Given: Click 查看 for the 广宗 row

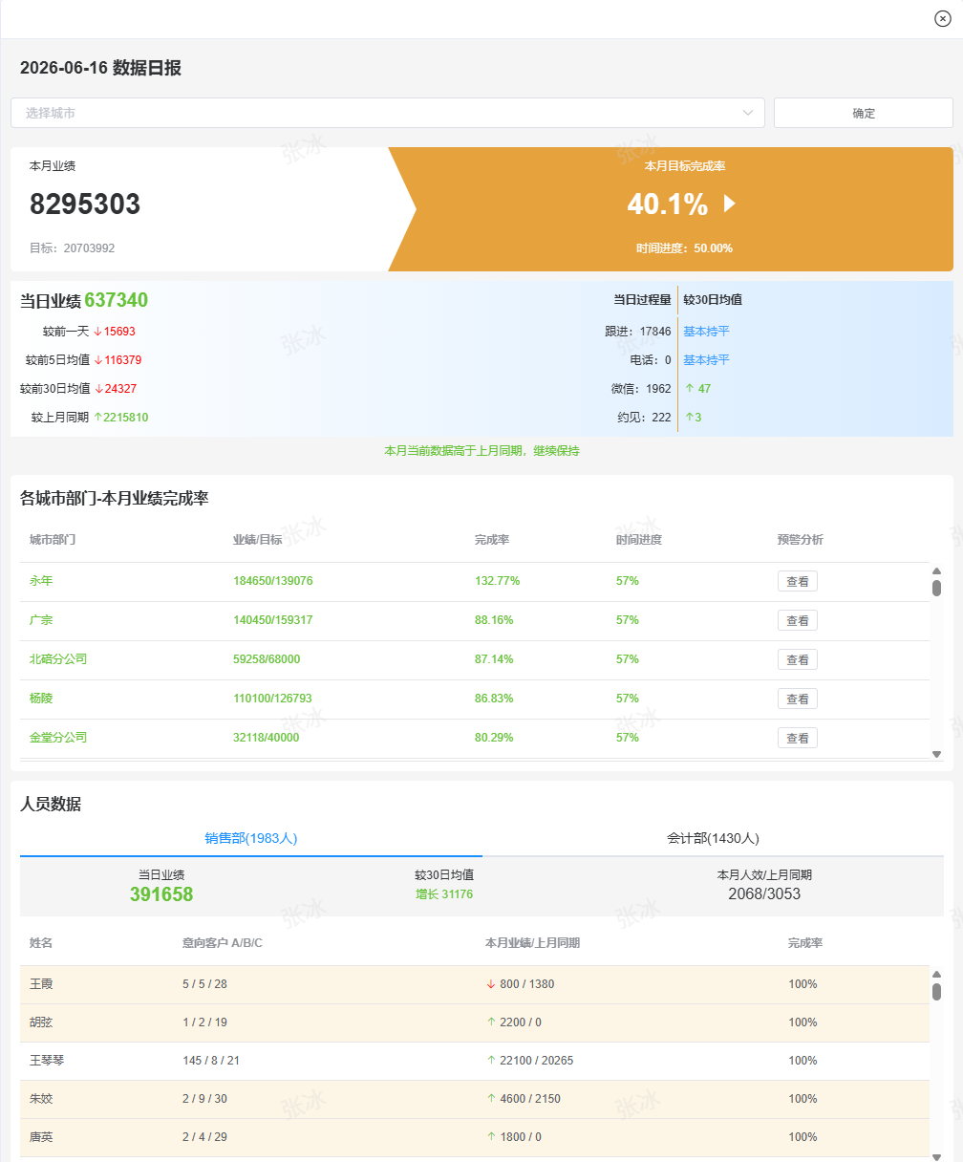Looking at the screenshot, I should 797,620.
